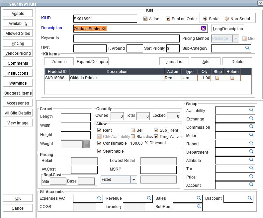The image size is (263, 218).
Task: Uncheck the Active checkbox
Action: click(x=145, y=19)
